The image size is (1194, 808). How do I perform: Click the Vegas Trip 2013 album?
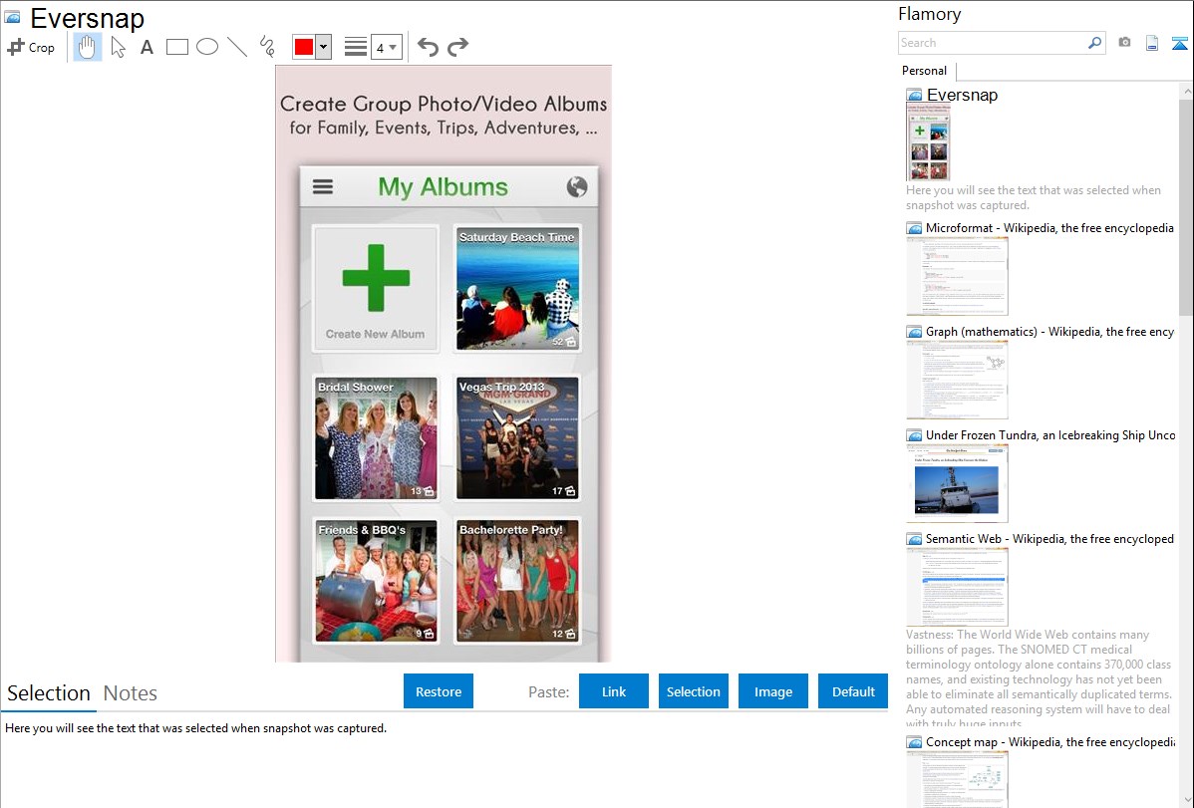point(518,438)
